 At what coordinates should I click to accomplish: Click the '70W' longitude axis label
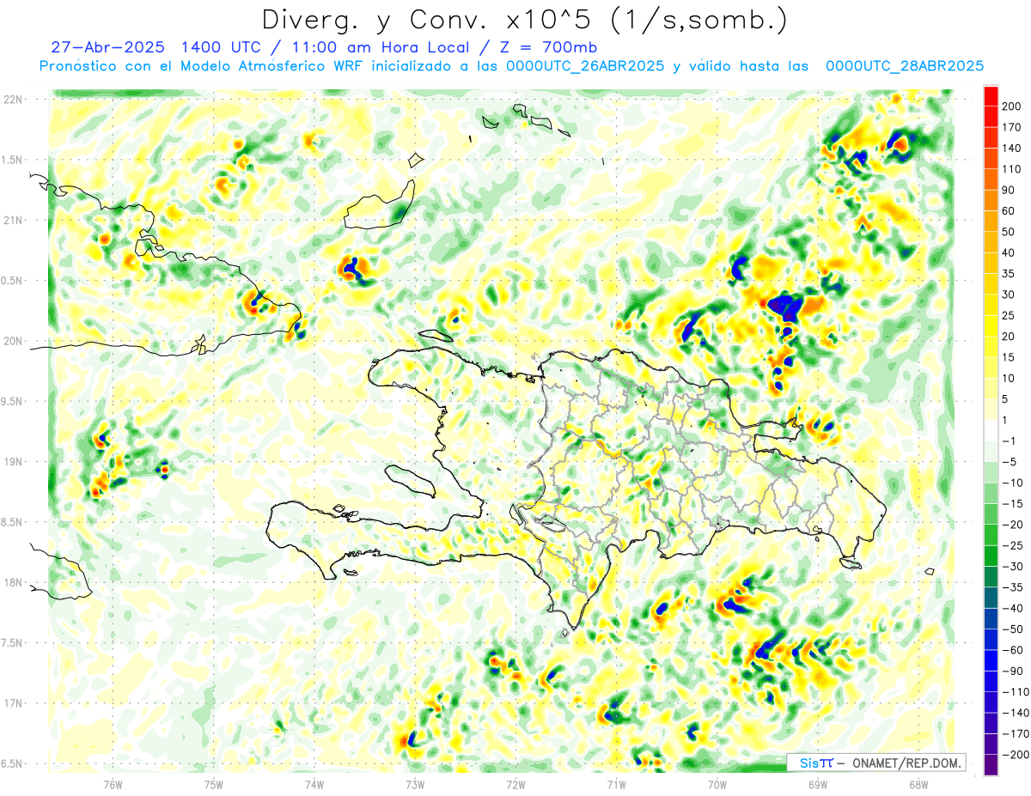717,784
